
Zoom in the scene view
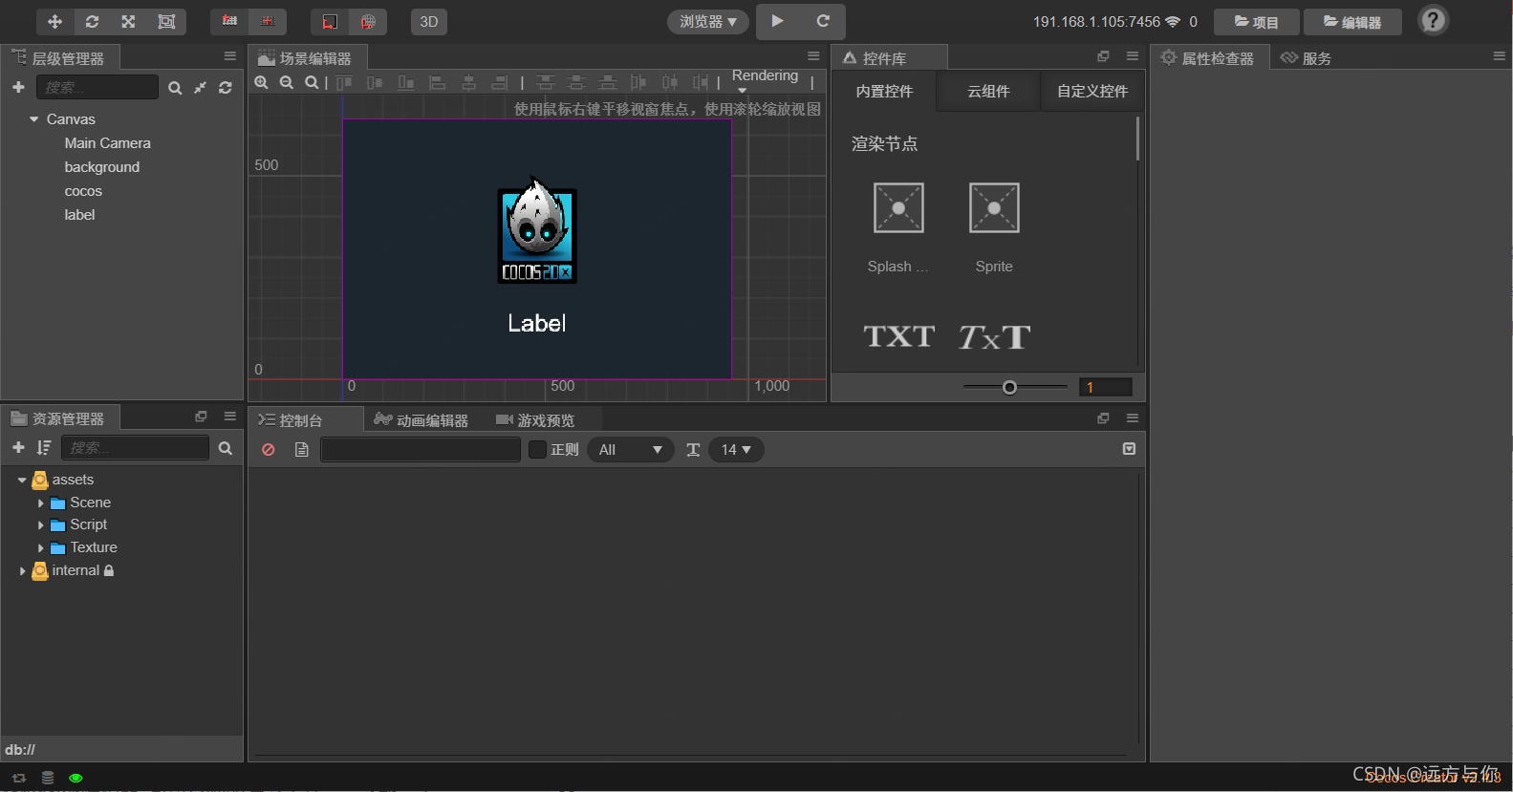[261, 83]
